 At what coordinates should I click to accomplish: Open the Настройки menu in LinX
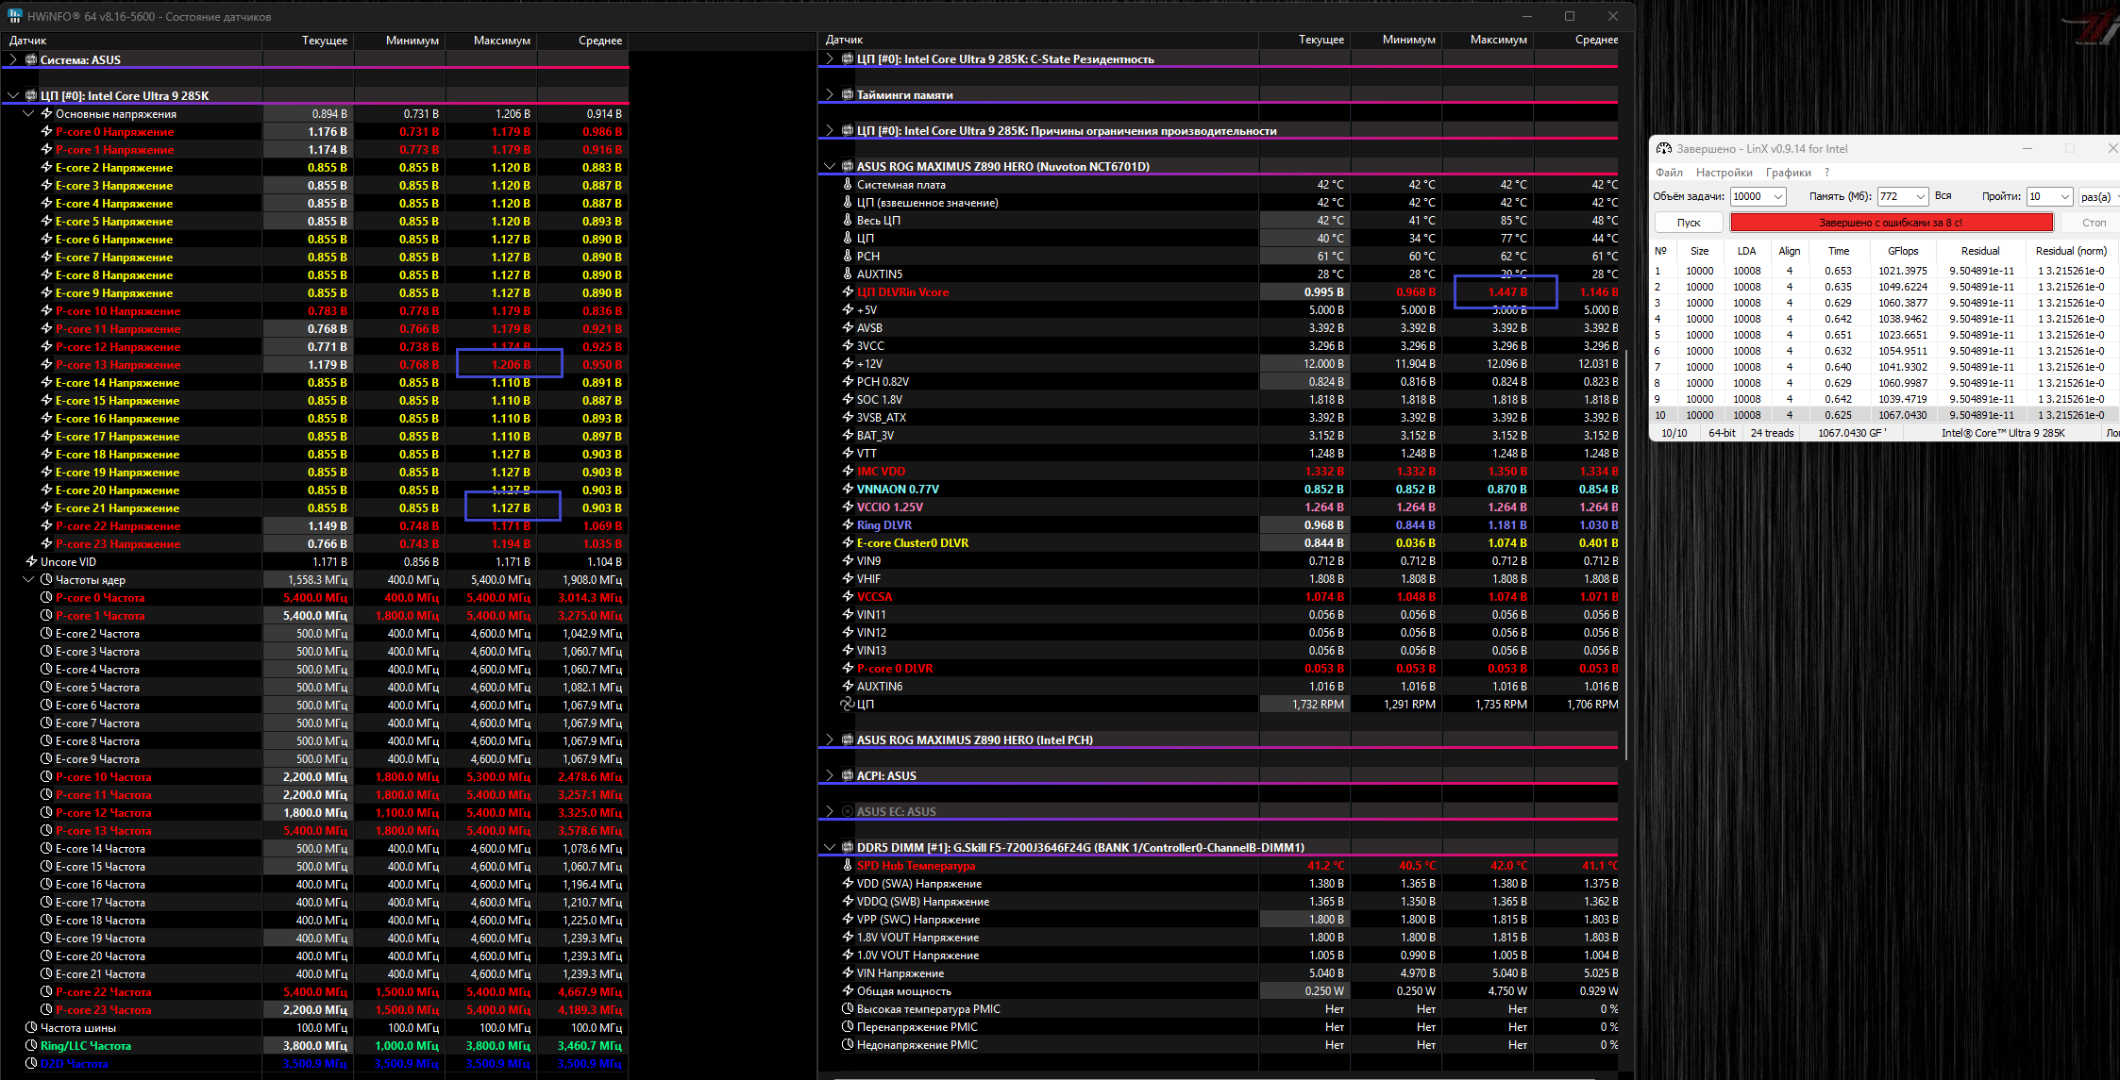1724,173
